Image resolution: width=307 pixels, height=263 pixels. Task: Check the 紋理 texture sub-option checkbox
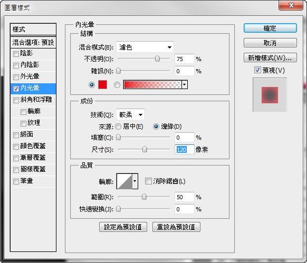[23, 123]
